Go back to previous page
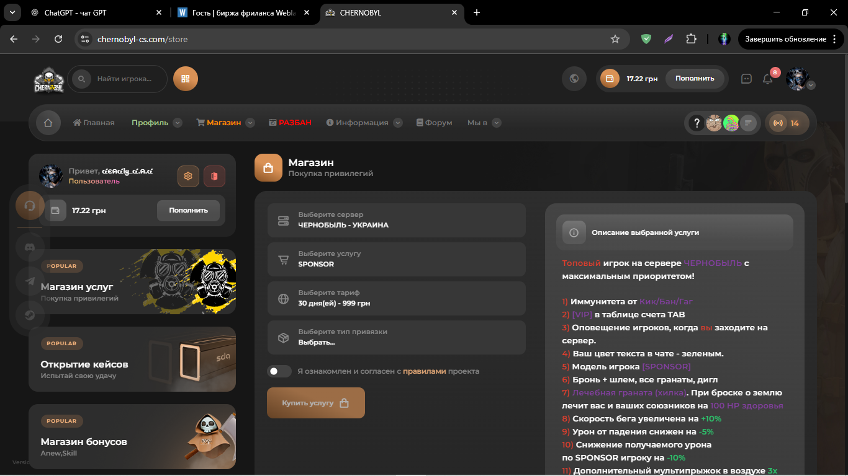The width and height of the screenshot is (848, 476). [x=14, y=39]
